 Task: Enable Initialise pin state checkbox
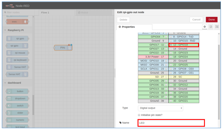pyautogui.click(x=139, y=115)
